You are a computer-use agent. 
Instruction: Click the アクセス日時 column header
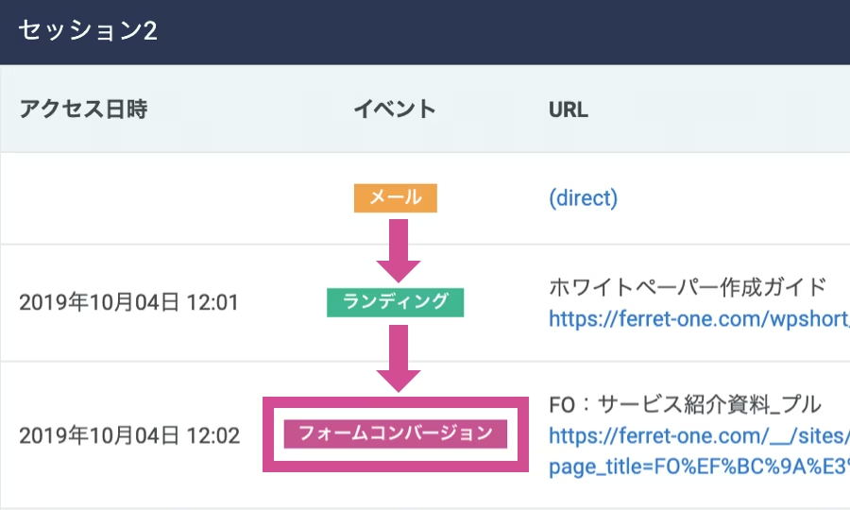pyautogui.click(x=83, y=109)
